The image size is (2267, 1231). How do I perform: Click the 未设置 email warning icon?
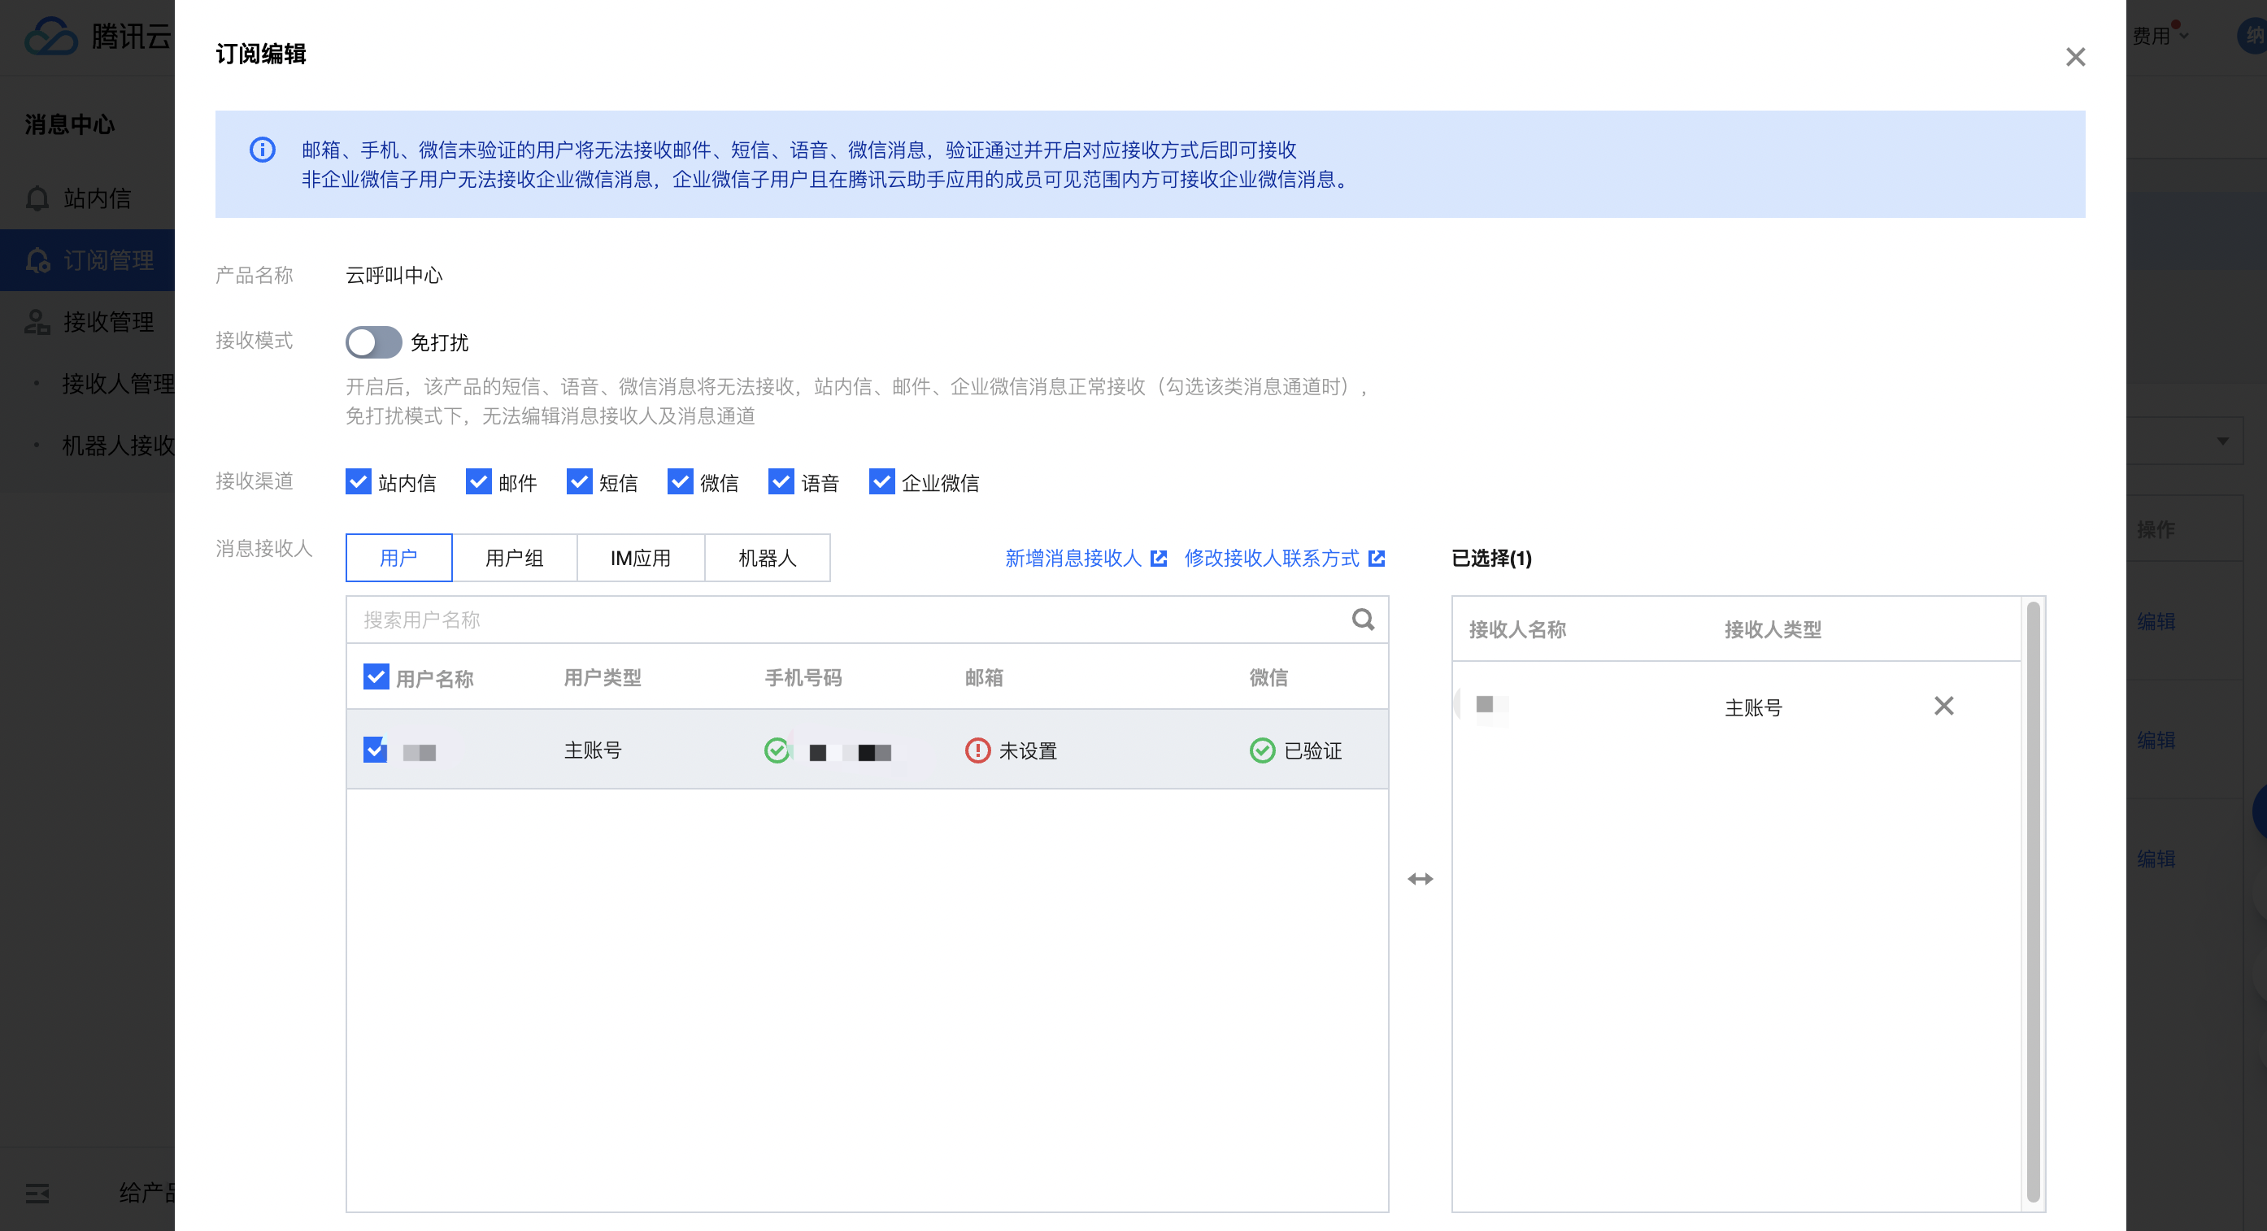coord(977,750)
